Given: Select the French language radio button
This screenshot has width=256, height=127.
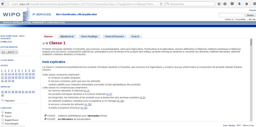Looking at the screenshot, I should tap(3, 116).
